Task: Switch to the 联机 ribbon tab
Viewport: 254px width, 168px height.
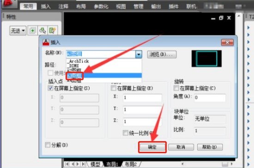Action: (191, 6)
